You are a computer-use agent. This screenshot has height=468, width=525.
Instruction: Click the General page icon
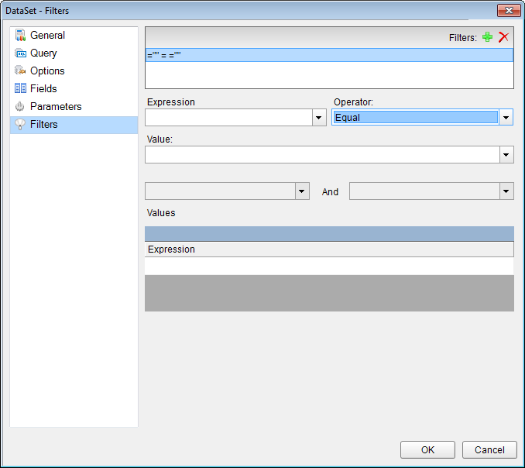click(x=20, y=35)
